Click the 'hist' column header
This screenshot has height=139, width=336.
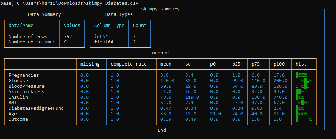click(x=301, y=64)
